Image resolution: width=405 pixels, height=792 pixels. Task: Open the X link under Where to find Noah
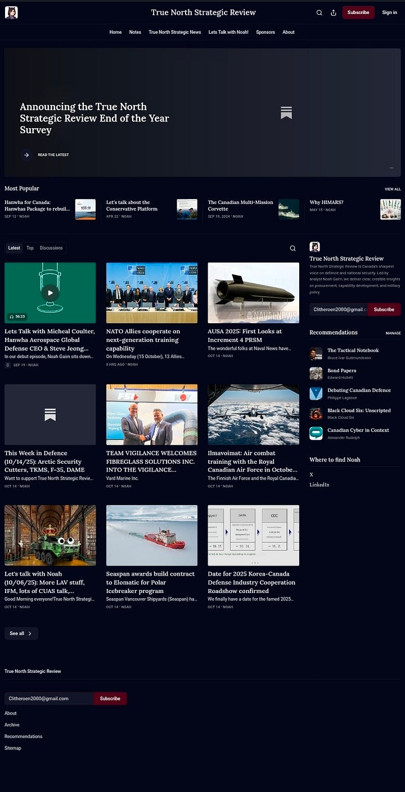311,474
